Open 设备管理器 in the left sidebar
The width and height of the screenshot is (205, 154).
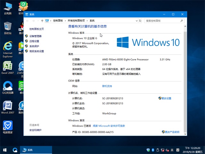coord(35,36)
